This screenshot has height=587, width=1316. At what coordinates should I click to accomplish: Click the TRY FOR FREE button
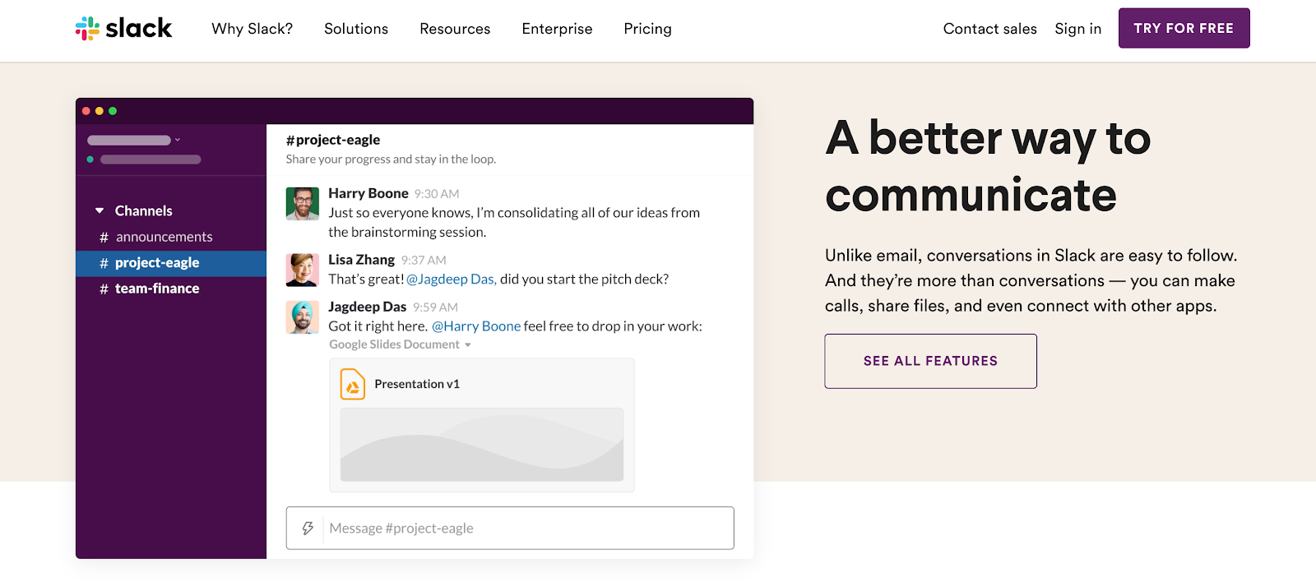pyautogui.click(x=1184, y=28)
